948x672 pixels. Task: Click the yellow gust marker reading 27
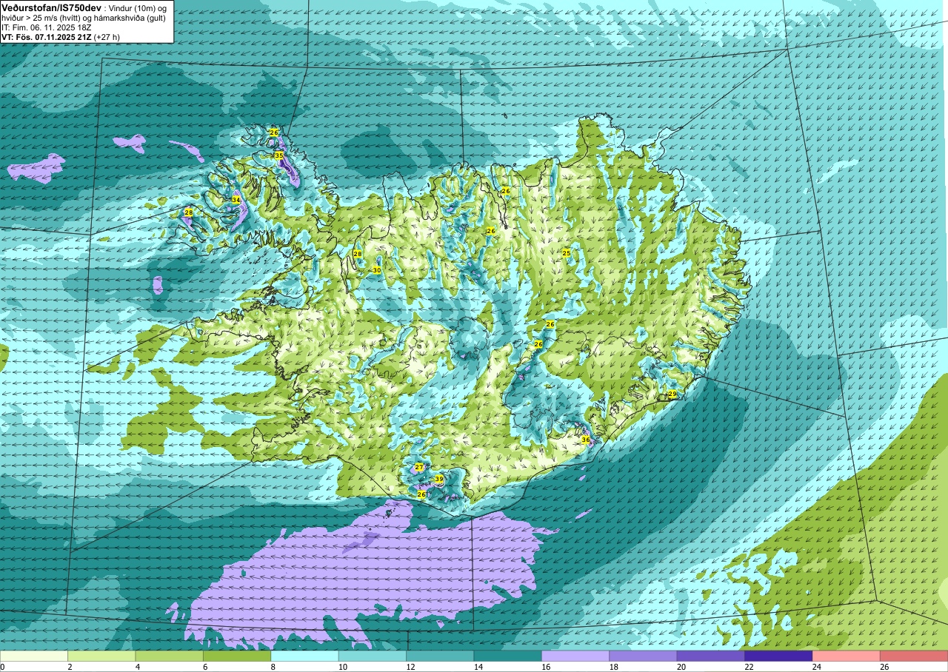[x=419, y=467]
